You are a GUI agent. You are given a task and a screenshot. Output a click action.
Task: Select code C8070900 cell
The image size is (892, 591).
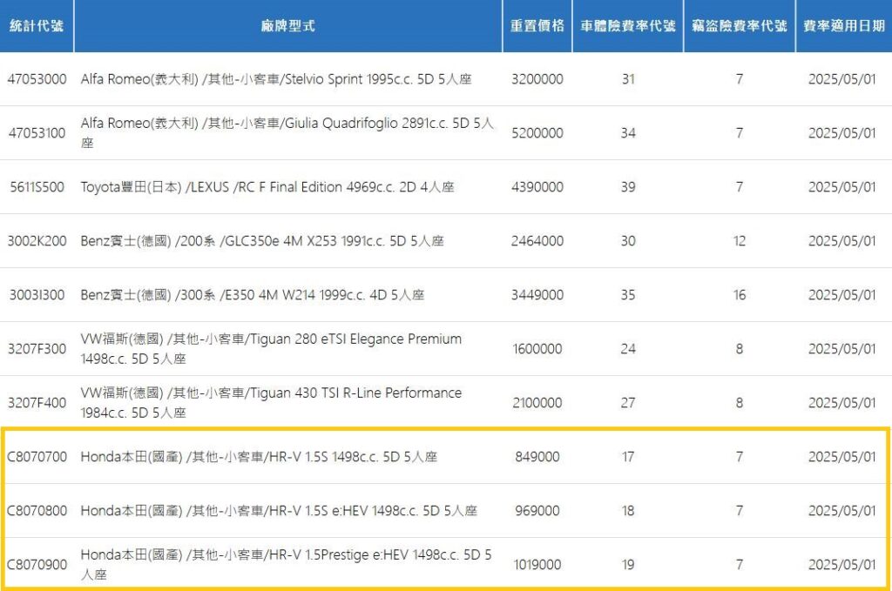pyautogui.click(x=37, y=565)
